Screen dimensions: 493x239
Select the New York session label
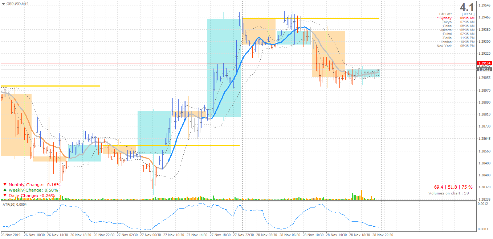[444, 46]
